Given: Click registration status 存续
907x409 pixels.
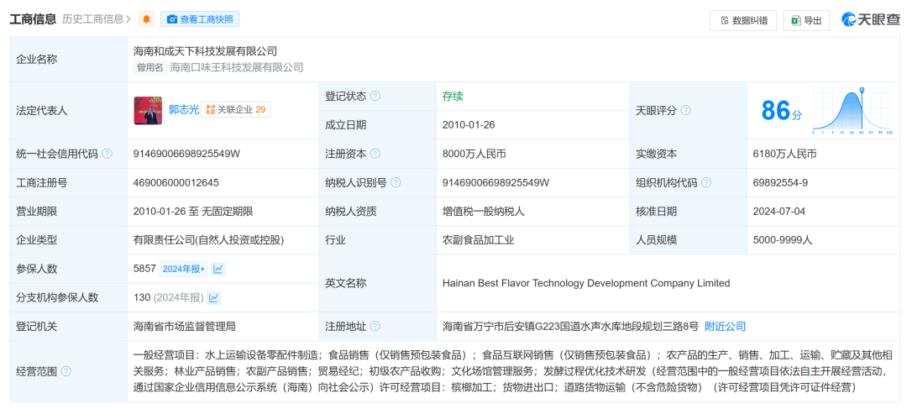Looking at the screenshot, I should click(453, 96).
